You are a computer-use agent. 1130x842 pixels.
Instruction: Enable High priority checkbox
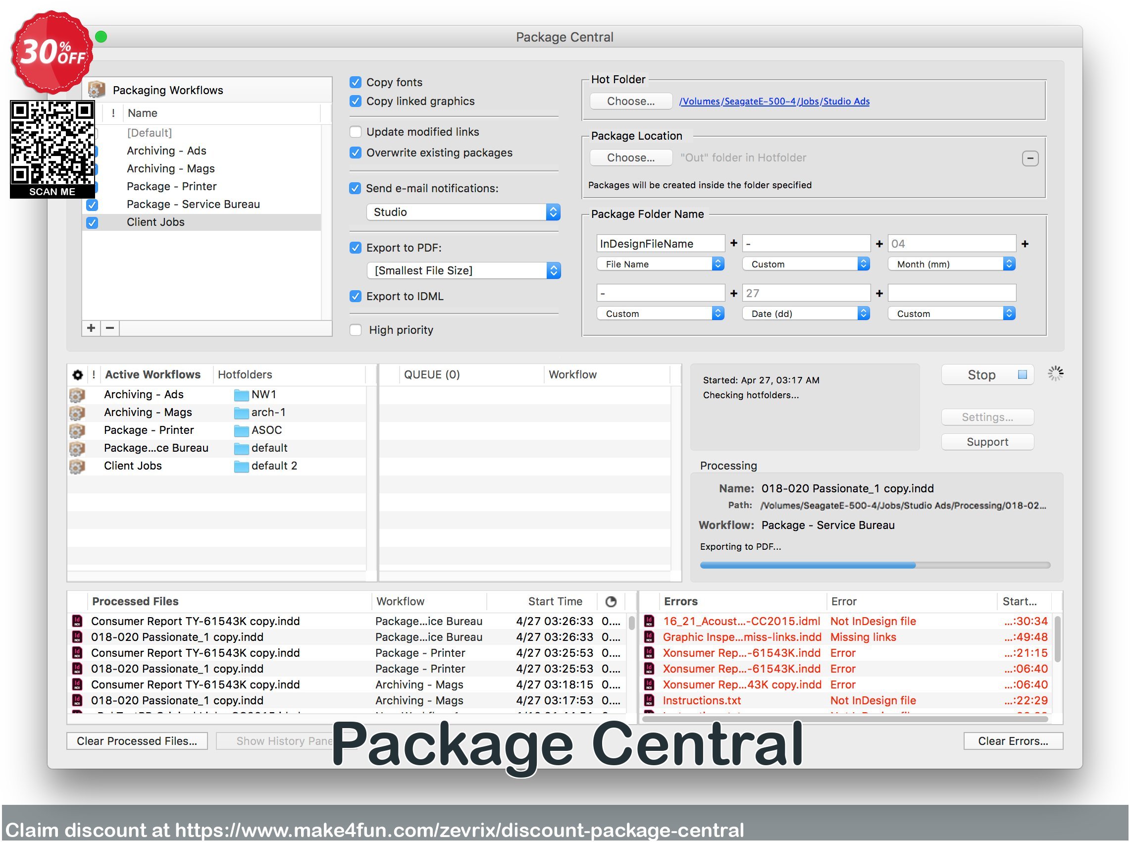coord(356,330)
